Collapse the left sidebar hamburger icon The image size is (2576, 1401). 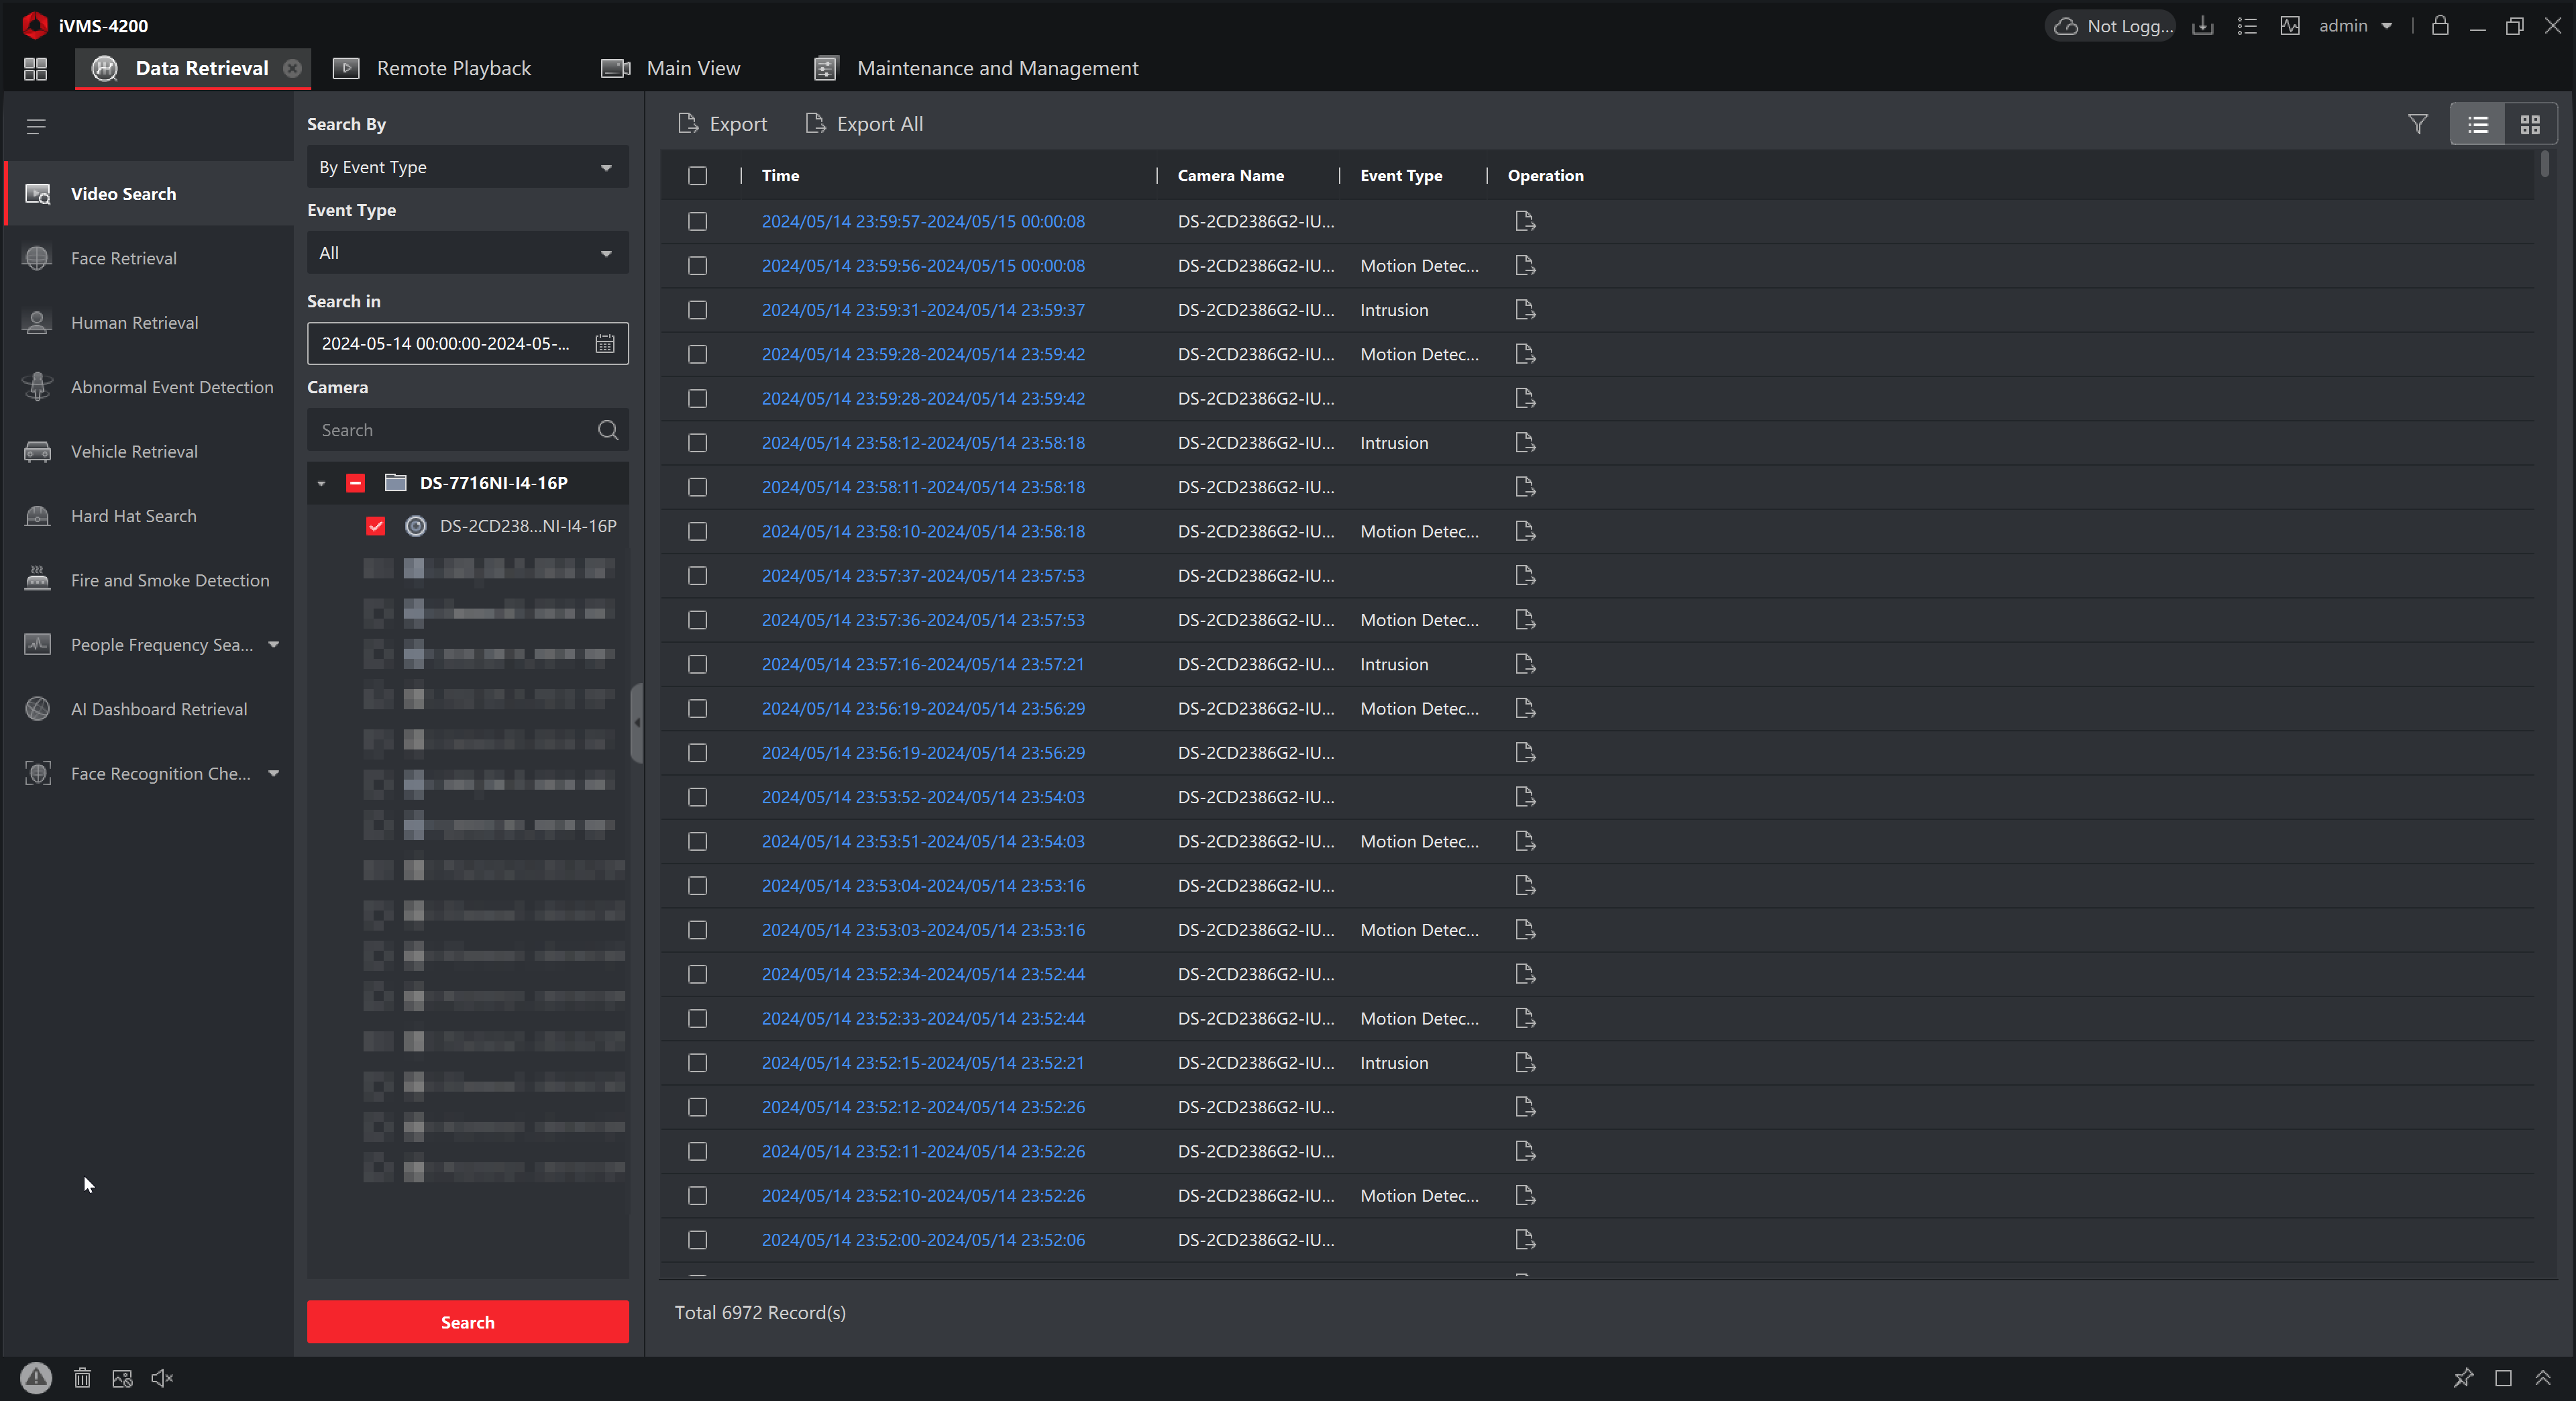(36, 126)
